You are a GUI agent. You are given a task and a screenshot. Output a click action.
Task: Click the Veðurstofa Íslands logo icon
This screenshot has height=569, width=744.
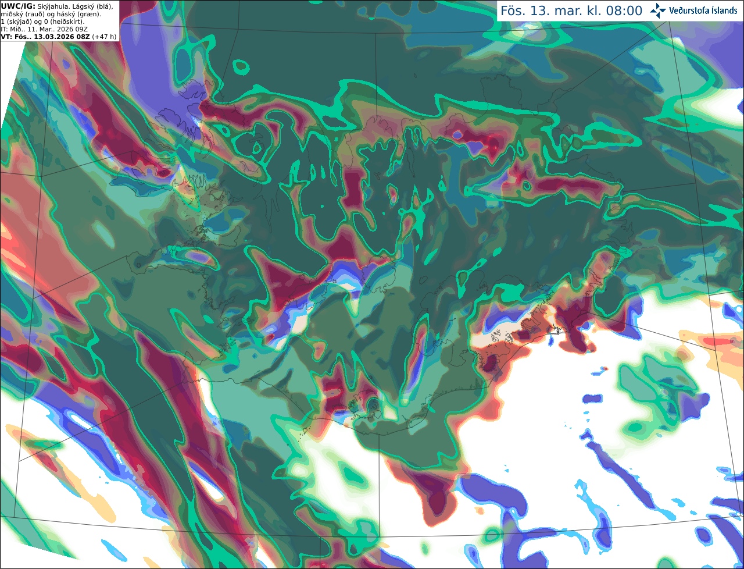point(658,10)
